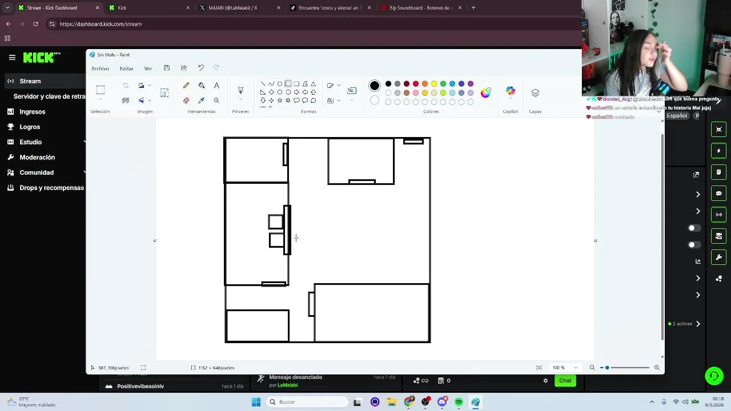The image size is (731, 411).
Task: Open Logros in Kick sidebar
Action: (30, 127)
